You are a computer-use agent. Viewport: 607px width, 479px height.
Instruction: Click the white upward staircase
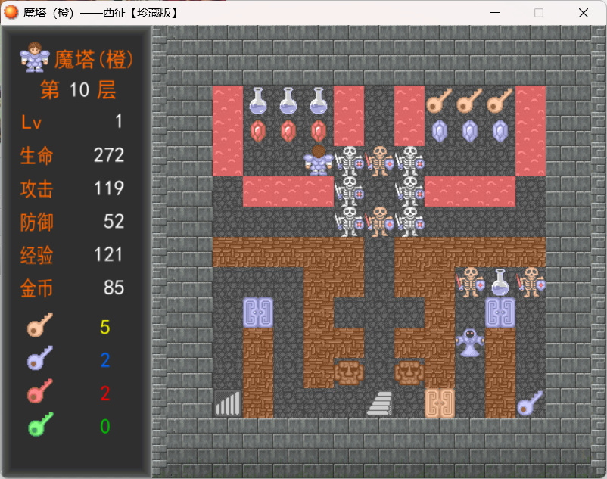[379, 403]
